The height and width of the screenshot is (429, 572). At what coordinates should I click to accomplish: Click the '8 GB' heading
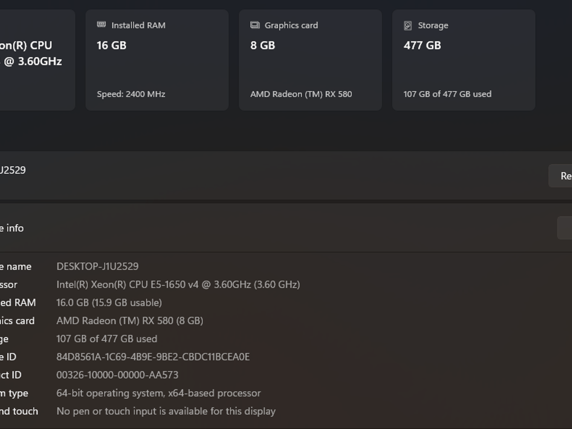tap(263, 46)
